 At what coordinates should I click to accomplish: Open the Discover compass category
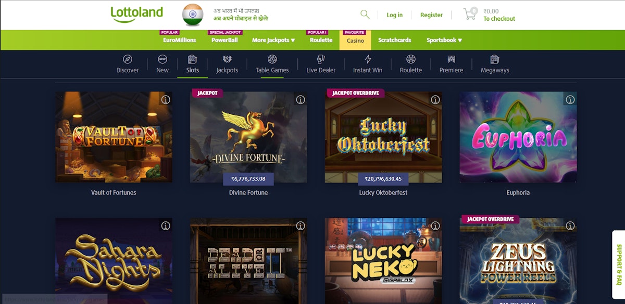click(x=128, y=59)
